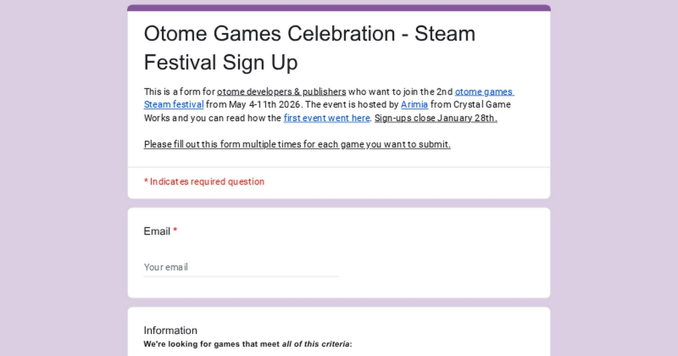Click the purple header bar atop form
This screenshot has height=356, width=678.
pyautogui.click(x=339, y=8)
